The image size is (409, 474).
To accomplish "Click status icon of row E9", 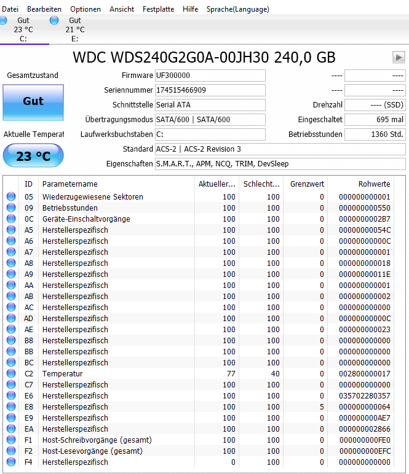I will (x=11, y=418).
